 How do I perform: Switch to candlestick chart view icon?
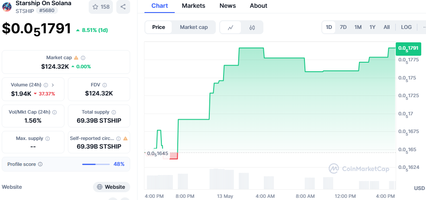(x=252, y=27)
